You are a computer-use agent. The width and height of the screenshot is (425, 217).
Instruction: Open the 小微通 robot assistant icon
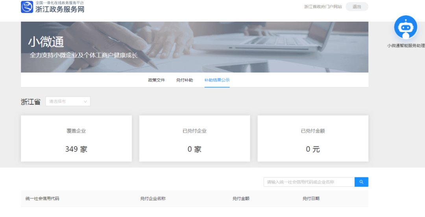(405, 27)
